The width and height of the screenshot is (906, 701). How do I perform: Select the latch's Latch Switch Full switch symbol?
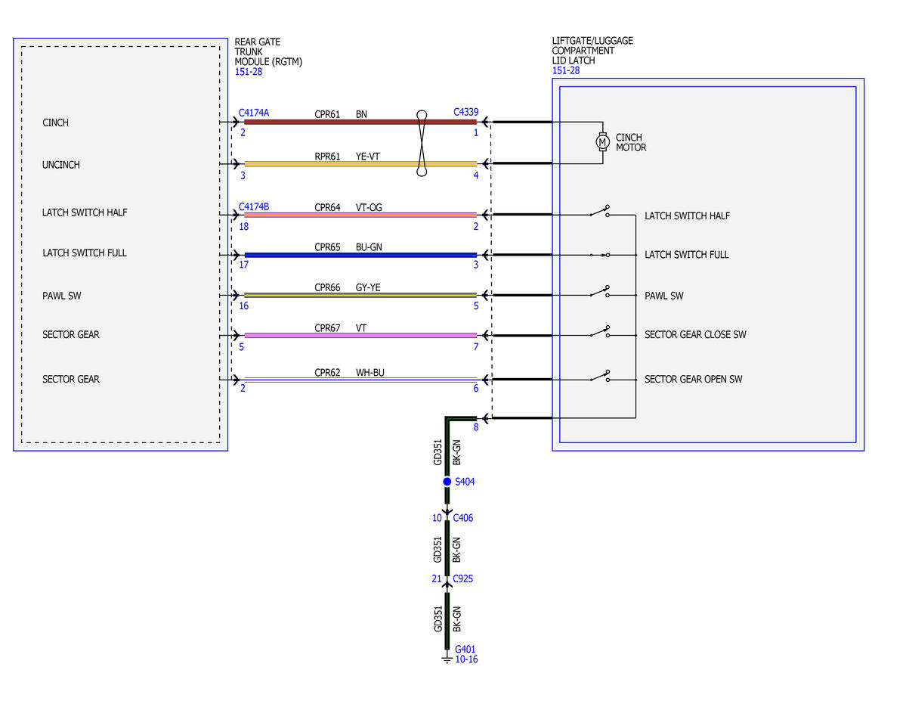pos(600,255)
